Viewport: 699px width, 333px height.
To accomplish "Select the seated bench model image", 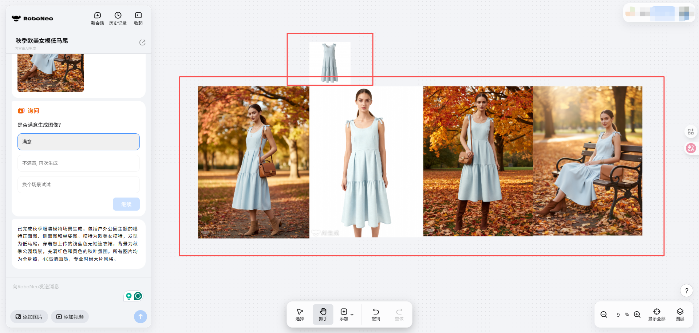I will tap(587, 161).
